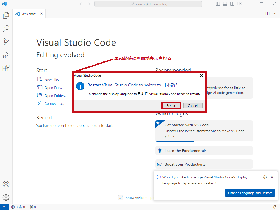Open the Customize Layout icon

pyautogui.click(x=239, y=4)
